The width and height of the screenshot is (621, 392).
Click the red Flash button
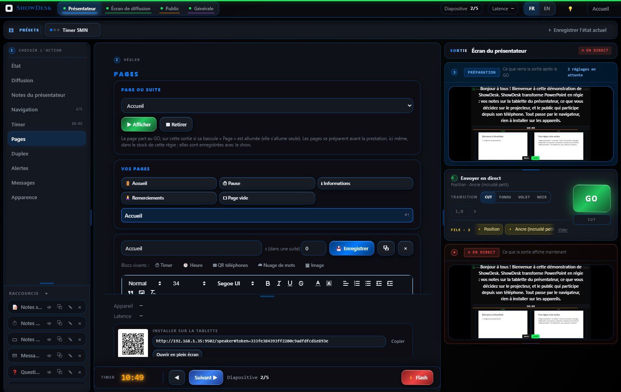(417, 377)
